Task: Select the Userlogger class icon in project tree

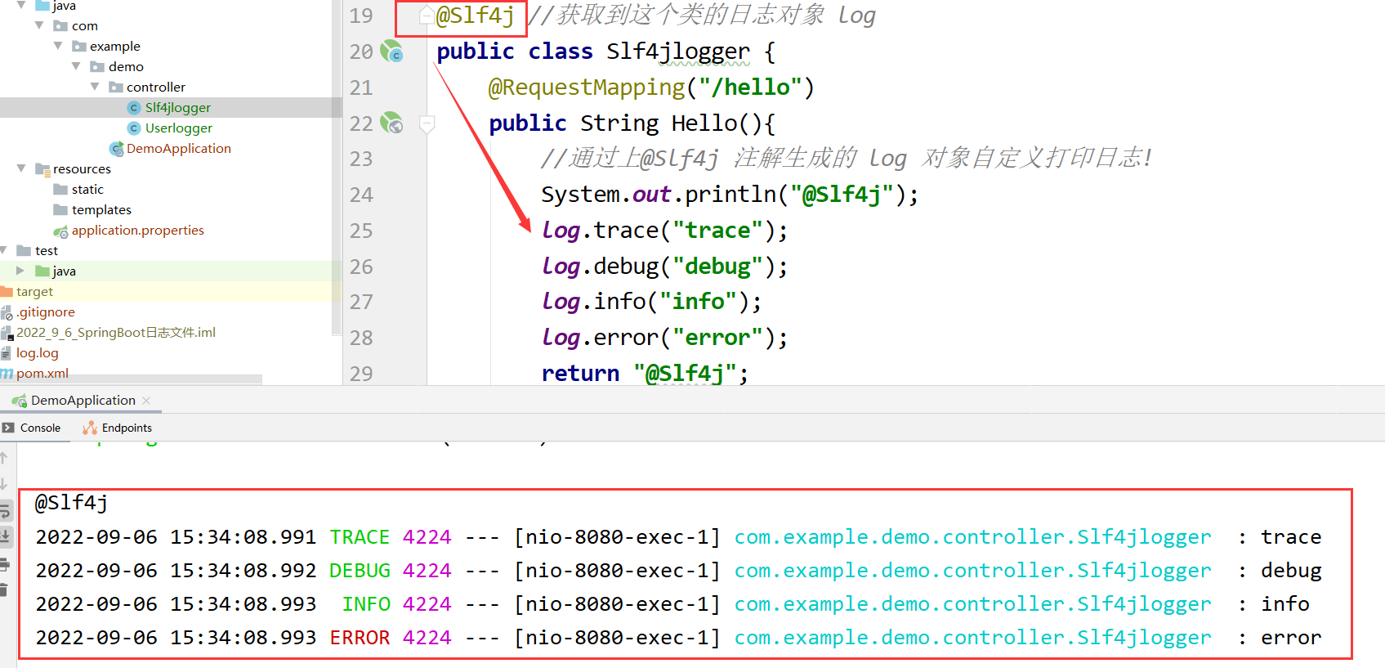Action: pyautogui.click(x=134, y=128)
